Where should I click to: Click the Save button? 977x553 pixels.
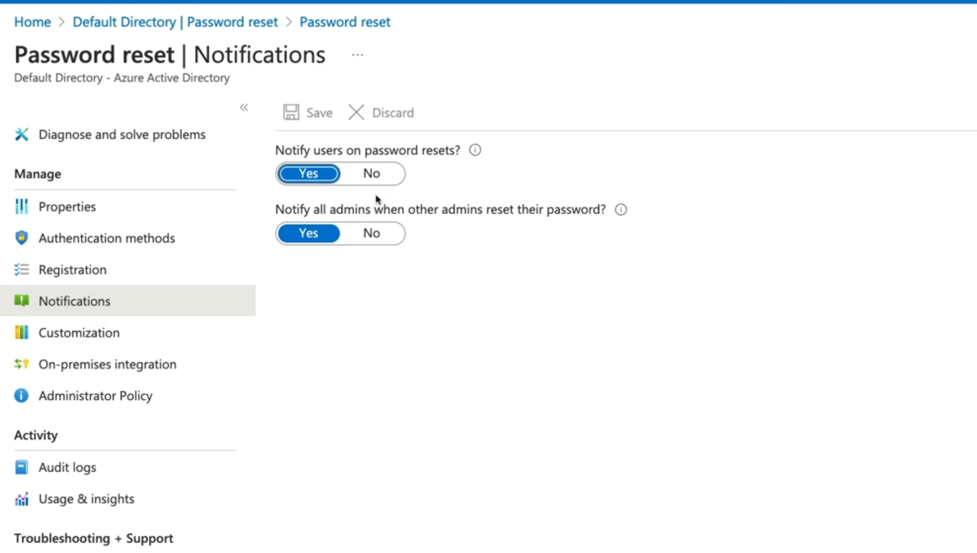[x=308, y=113]
